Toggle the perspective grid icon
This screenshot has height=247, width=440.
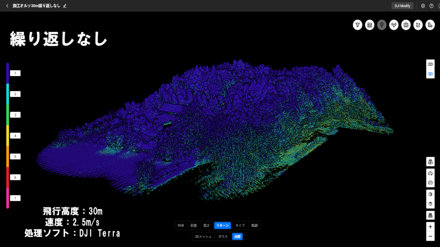click(430, 215)
